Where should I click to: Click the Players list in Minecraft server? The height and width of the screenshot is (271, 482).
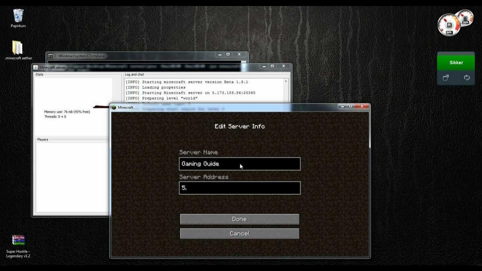[x=72, y=177]
